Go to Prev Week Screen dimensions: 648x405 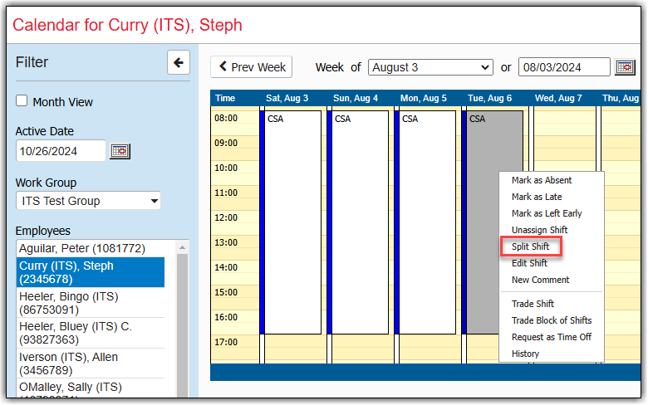253,67
